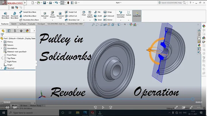Screen dimensions: 207x116
Task: Select the Shell feature
Action: [98, 20]
